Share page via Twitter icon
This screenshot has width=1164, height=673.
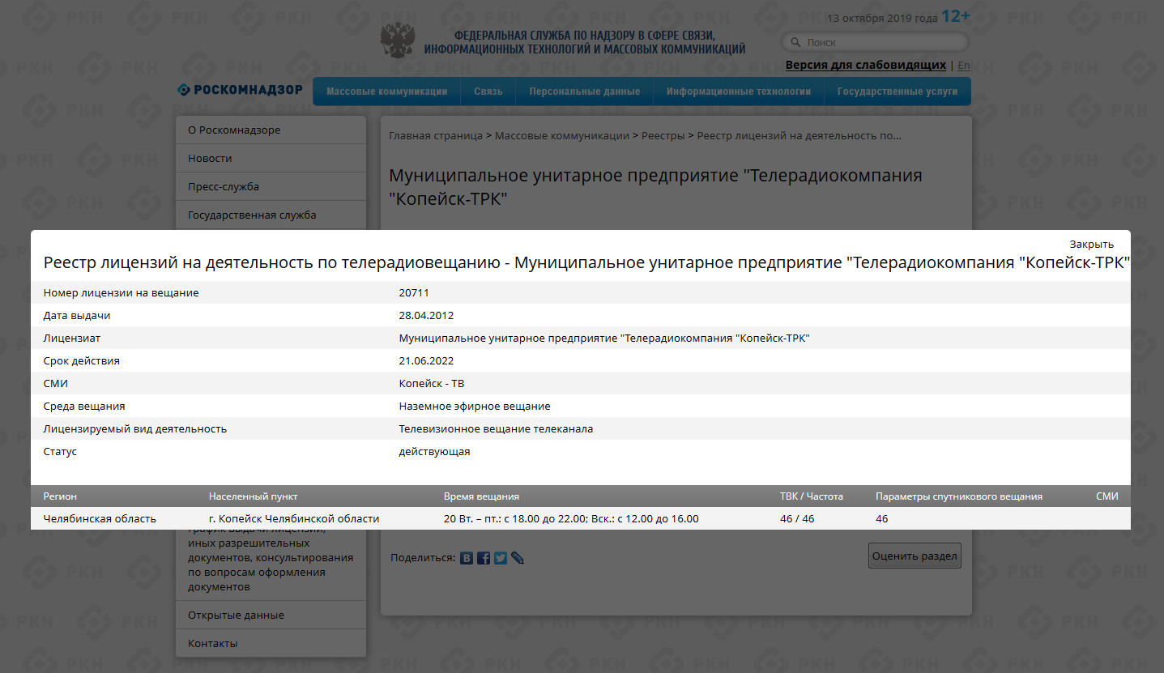point(501,558)
